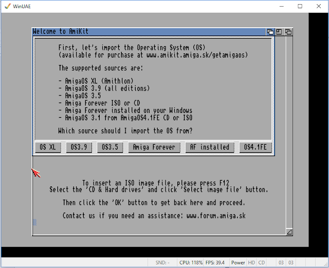Click 'AmigaOS 3.1 from AmigaOS4.1FE CD or ISO' line
Image resolution: width=329 pixels, height=268 pixels.
[125, 118]
